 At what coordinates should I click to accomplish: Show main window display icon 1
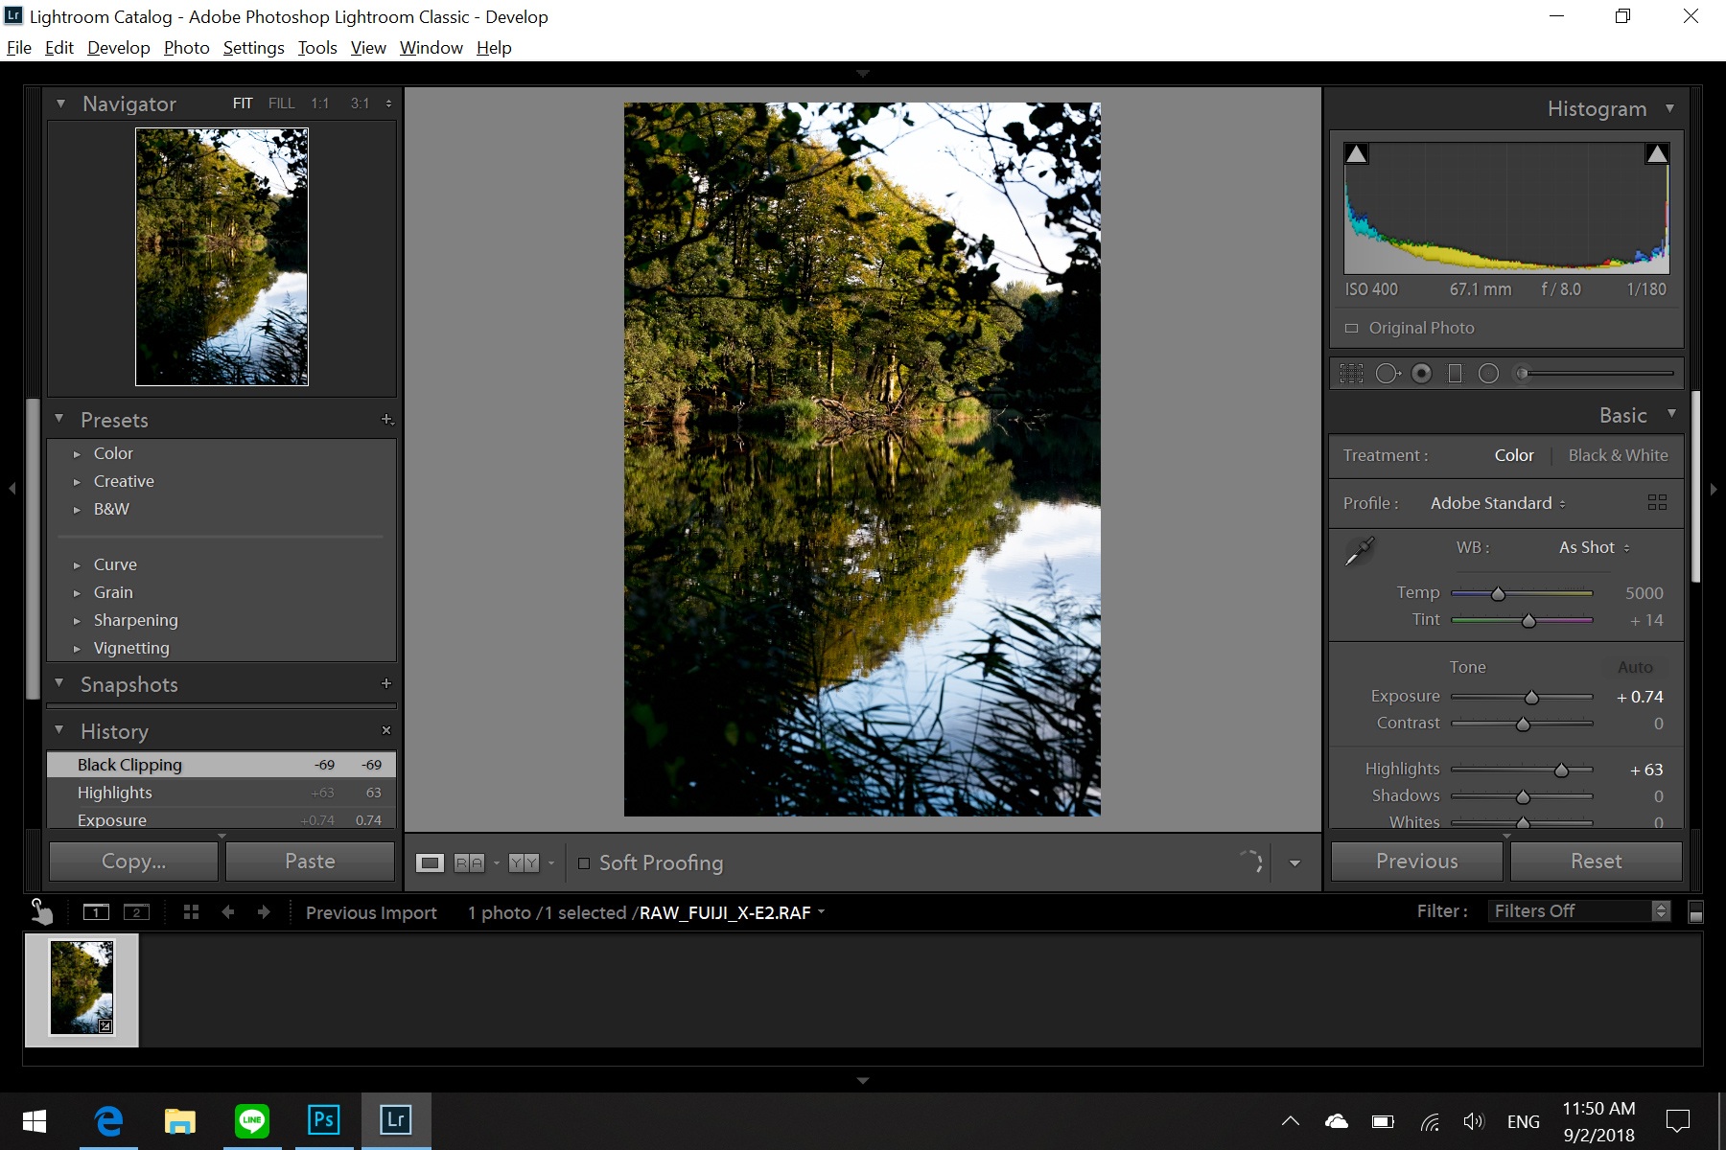click(96, 912)
